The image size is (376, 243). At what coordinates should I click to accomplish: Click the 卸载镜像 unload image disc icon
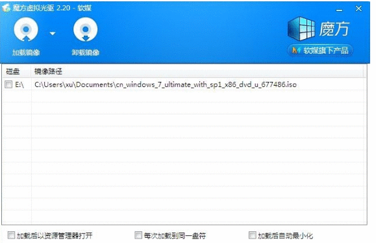click(x=85, y=30)
